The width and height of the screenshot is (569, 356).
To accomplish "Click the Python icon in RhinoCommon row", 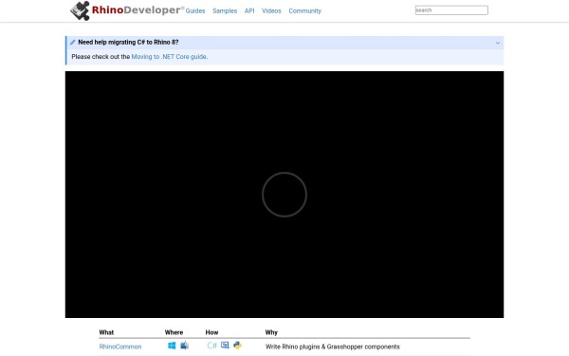I will [x=237, y=346].
